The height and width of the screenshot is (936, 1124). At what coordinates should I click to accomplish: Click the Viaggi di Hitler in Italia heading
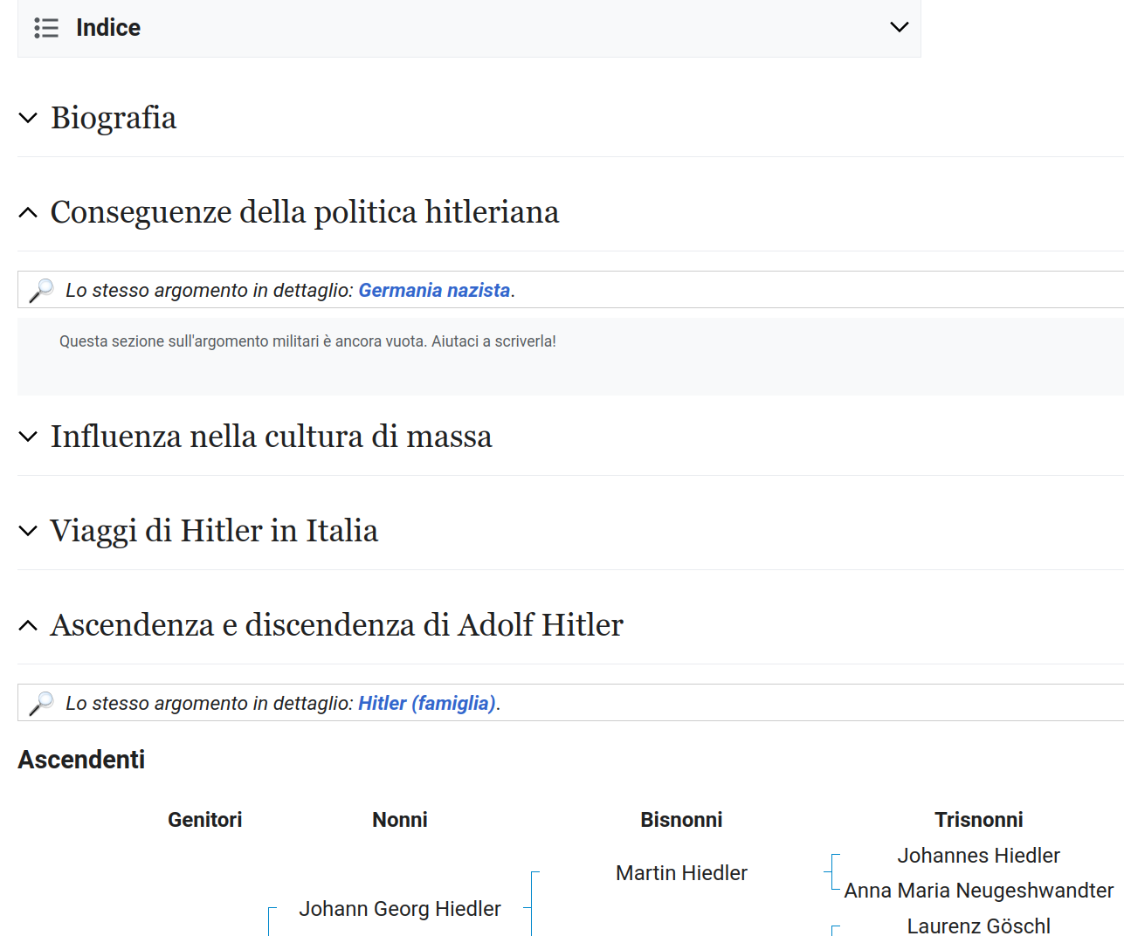click(x=214, y=531)
